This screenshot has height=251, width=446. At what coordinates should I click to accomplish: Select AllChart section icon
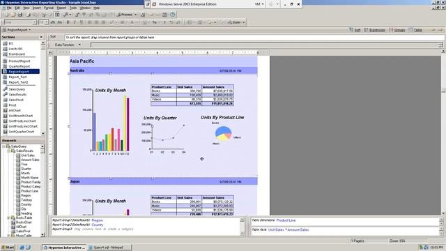tap(5, 110)
